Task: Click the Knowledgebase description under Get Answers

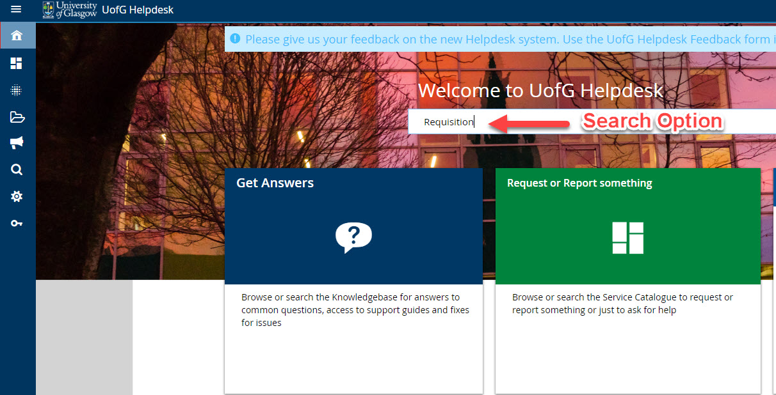Action: click(355, 310)
